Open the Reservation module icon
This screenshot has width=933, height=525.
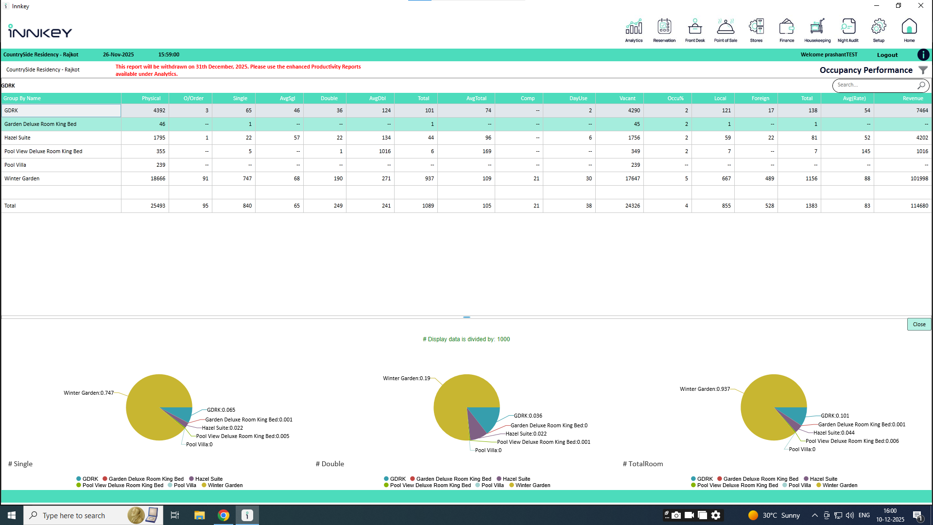[664, 30]
